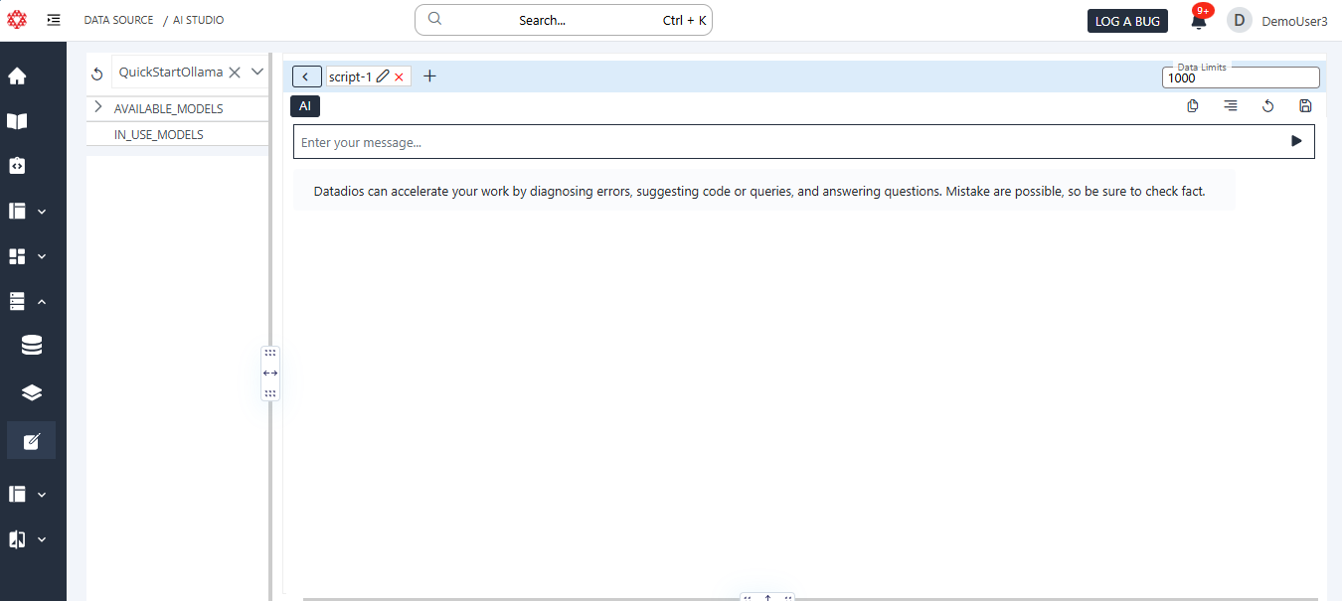Click the LOG A BUG button

click(x=1127, y=21)
